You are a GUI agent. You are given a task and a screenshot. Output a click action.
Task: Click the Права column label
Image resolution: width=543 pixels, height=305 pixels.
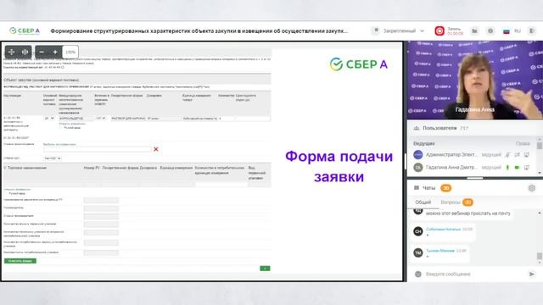(523, 143)
